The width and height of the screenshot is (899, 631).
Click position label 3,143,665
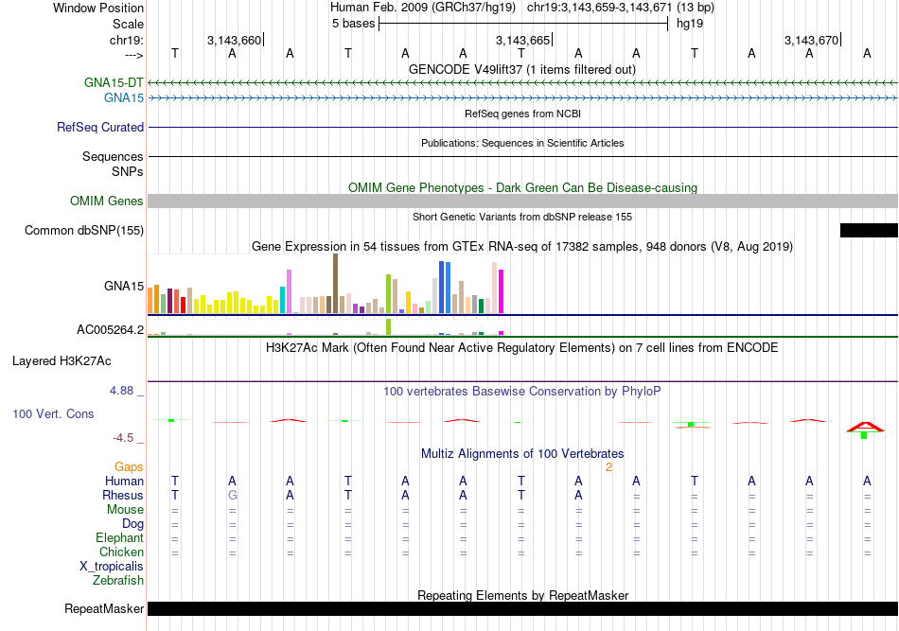click(x=523, y=40)
